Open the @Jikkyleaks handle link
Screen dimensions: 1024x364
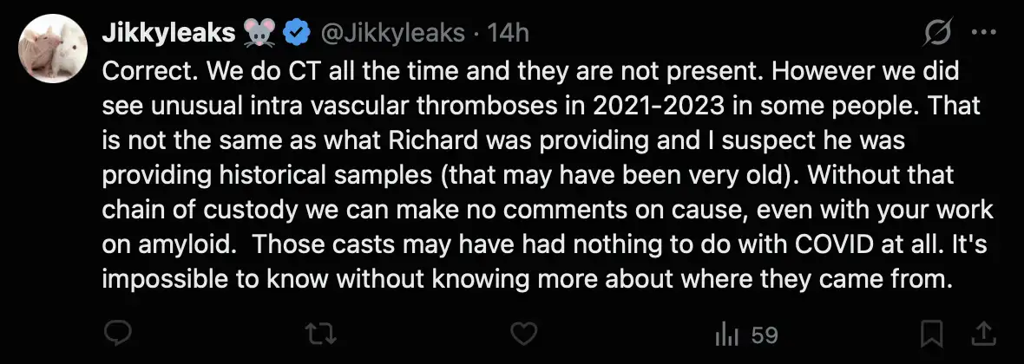click(x=394, y=34)
